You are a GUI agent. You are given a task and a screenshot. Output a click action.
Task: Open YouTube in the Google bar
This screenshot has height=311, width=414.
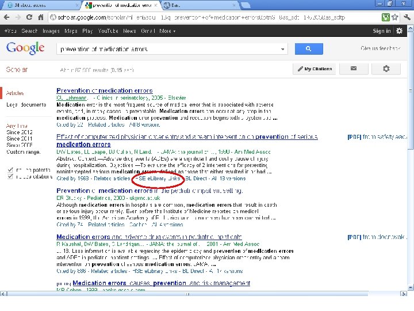(x=108, y=31)
